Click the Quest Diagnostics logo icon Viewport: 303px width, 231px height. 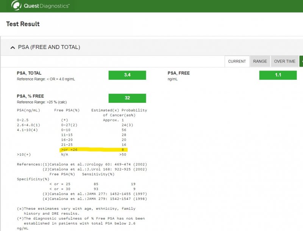pos(16,5)
